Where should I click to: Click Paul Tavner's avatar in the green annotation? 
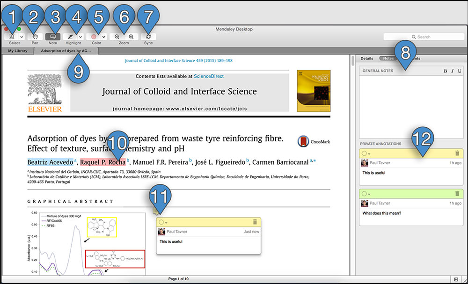pos(365,203)
